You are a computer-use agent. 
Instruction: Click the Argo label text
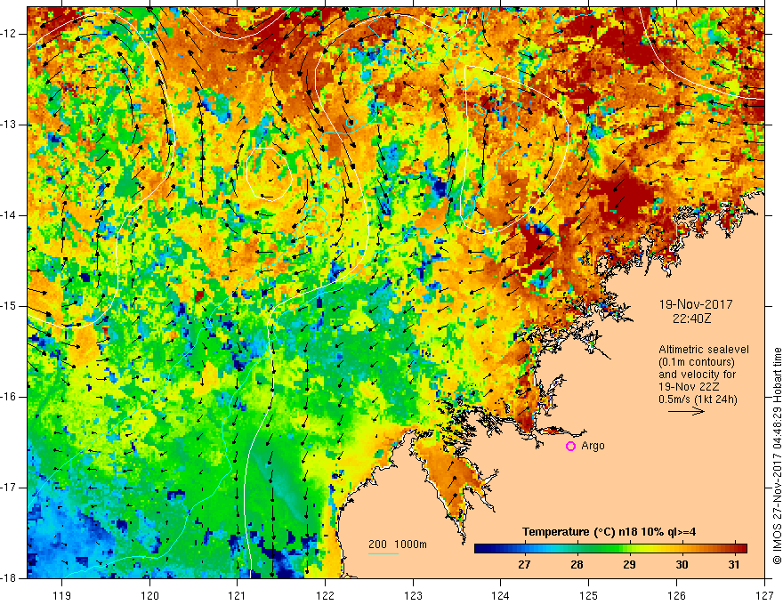click(x=593, y=446)
